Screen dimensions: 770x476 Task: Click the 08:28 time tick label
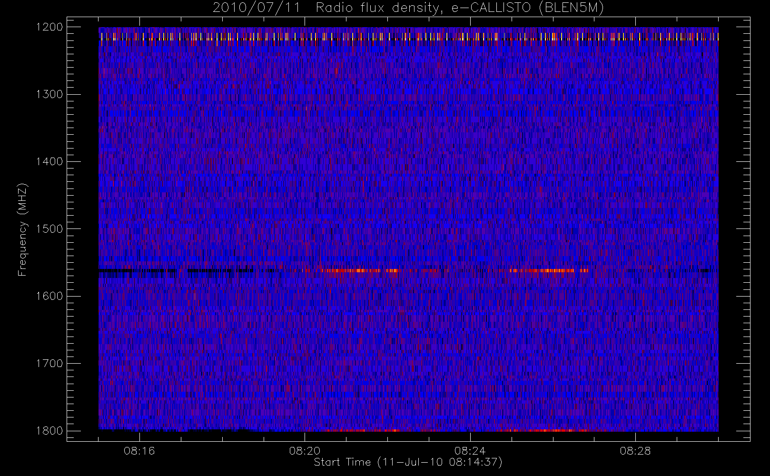635,451
